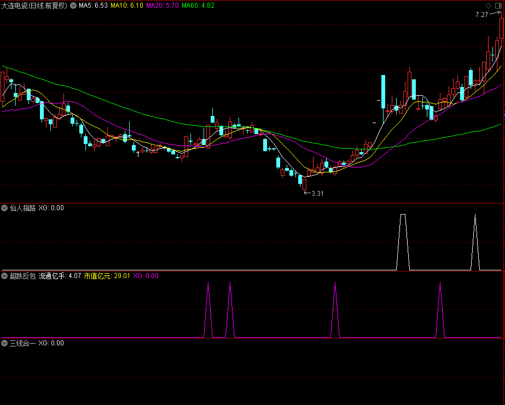Click the MA5: 6.53 label
This screenshot has height=405, width=505.
(94, 5)
